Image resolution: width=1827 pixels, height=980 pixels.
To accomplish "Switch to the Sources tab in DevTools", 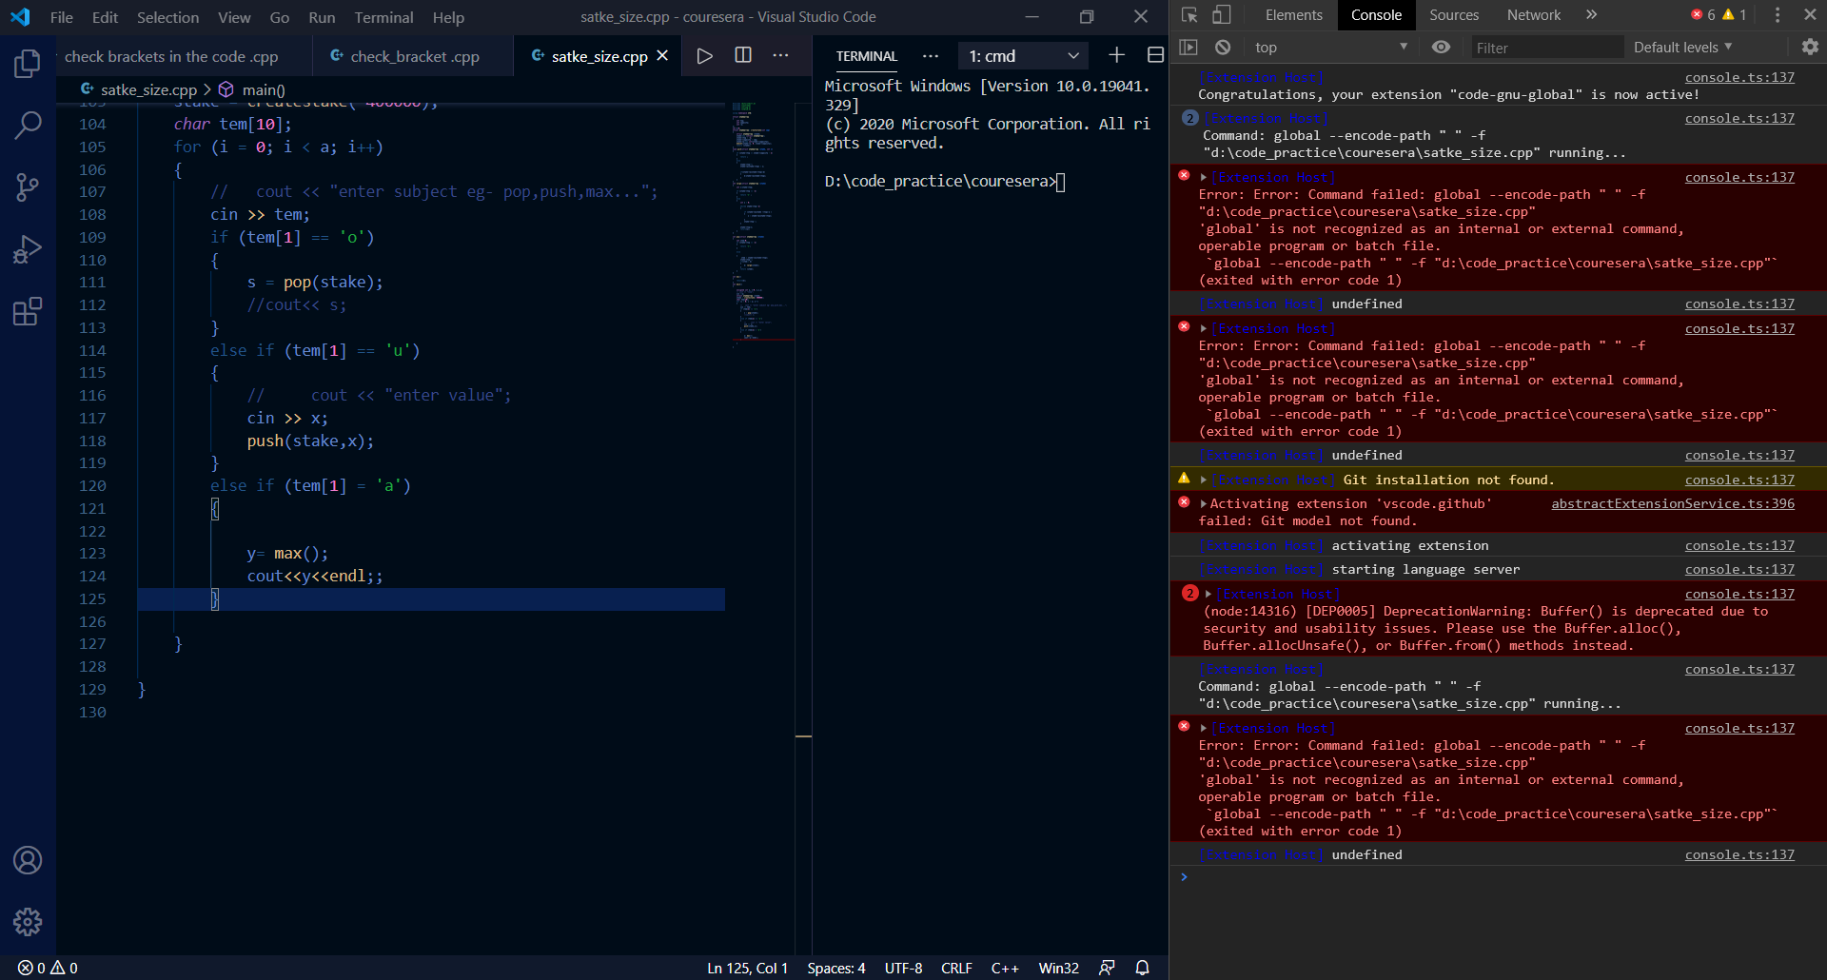I will [x=1453, y=14].
